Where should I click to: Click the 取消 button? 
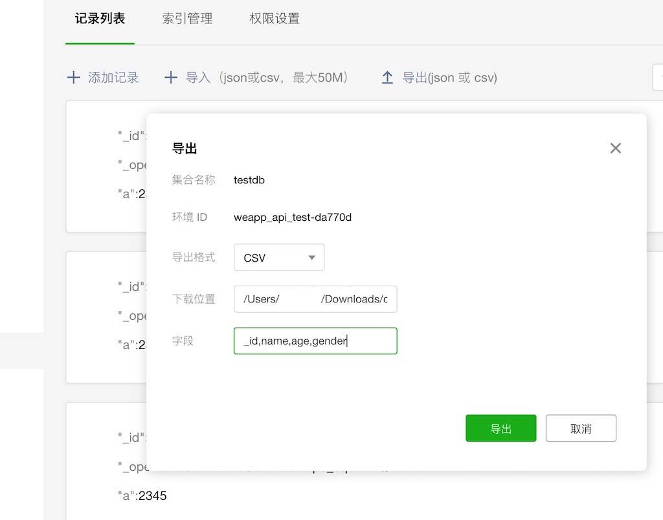point(581,429)
